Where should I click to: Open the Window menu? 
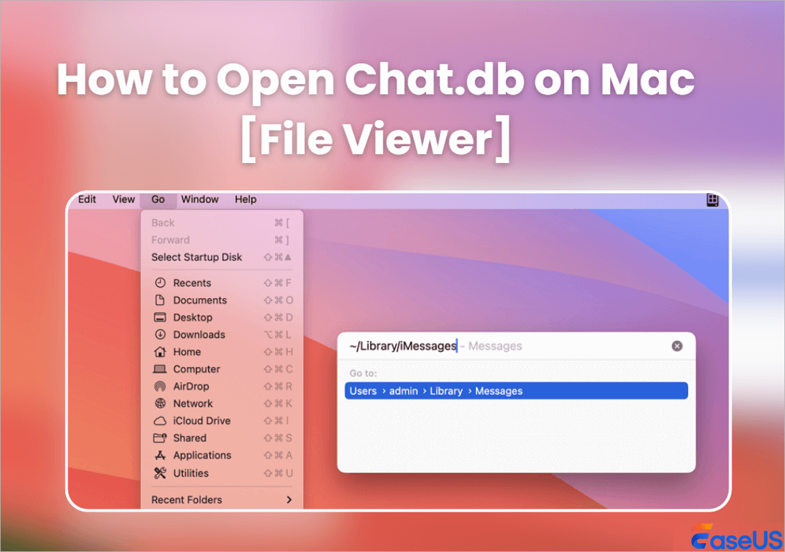click(x=200, y=199)
